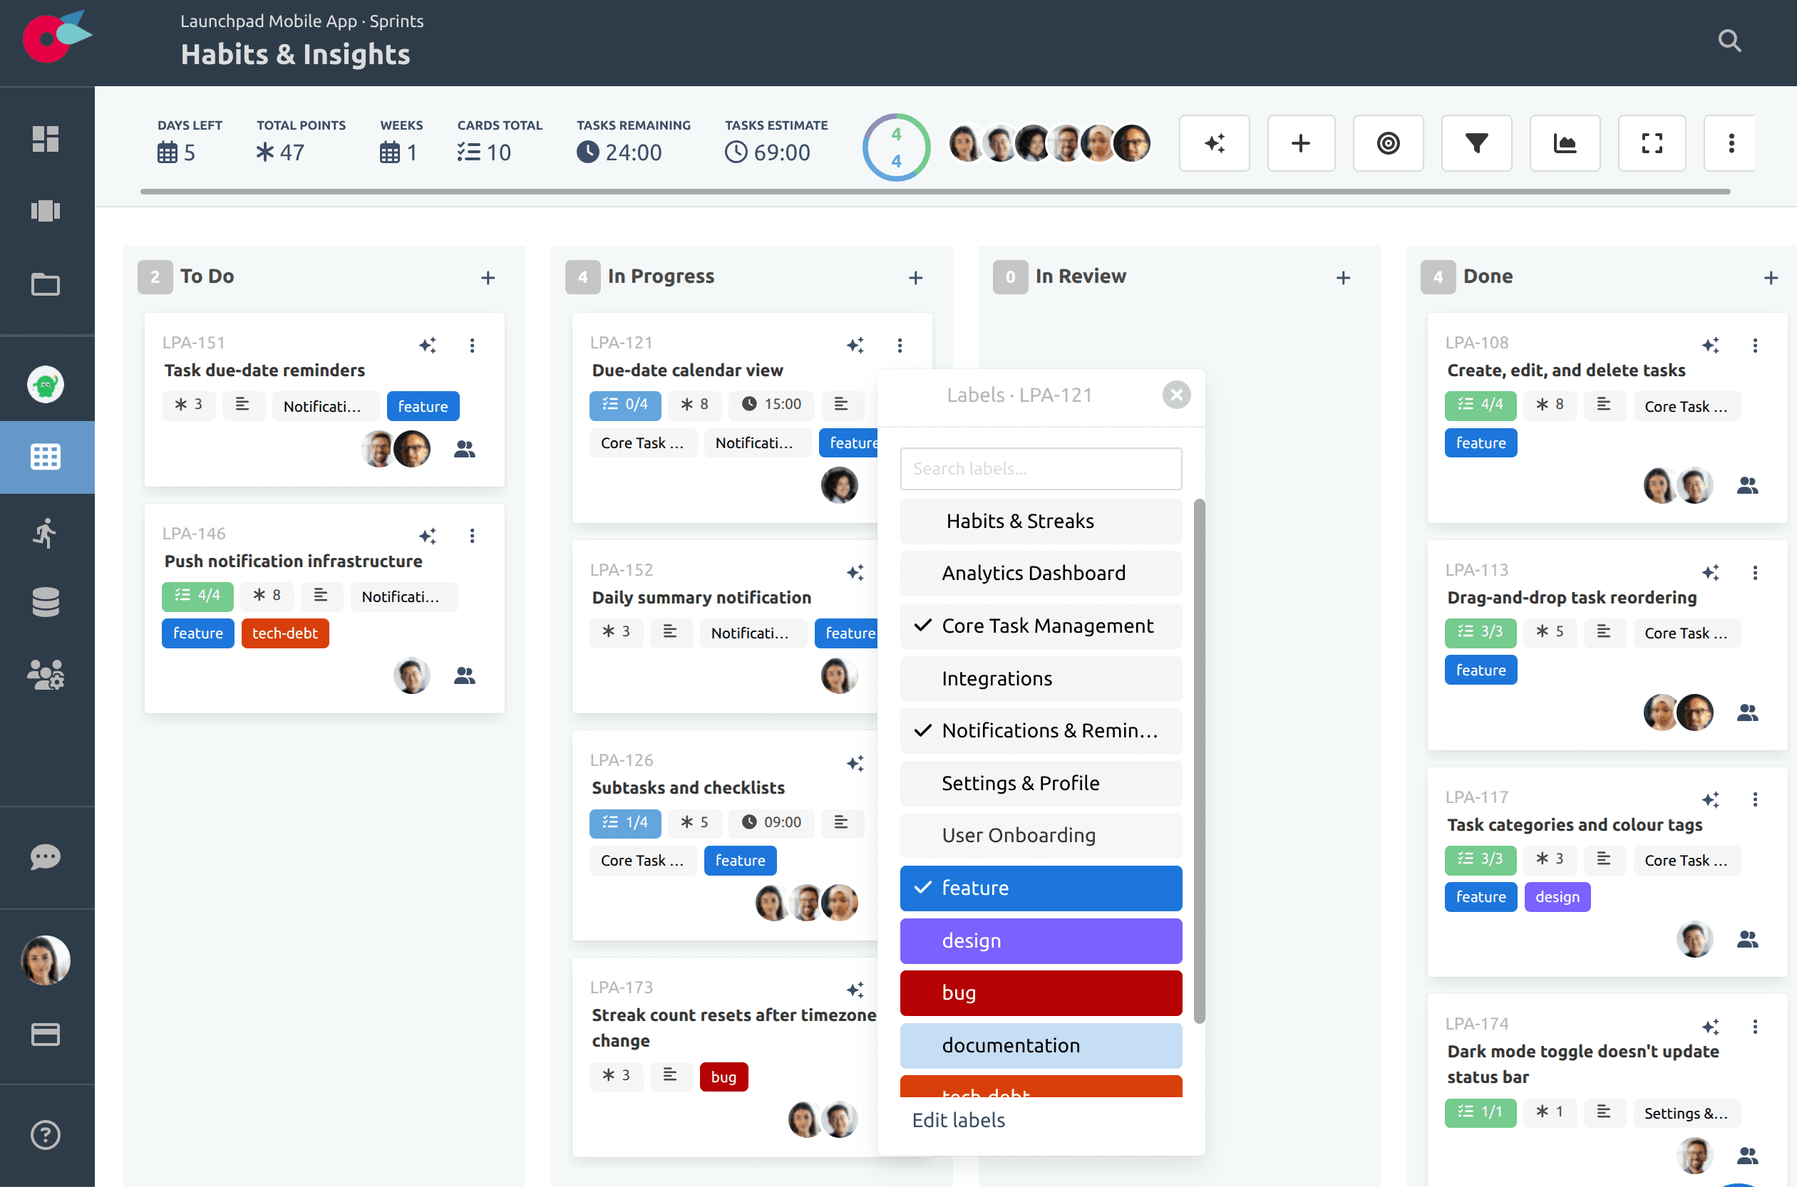1797x1187 pixels.
Task: Expand the assignee list on LPA-146
Action: pyautogui.click(x=465, y=676)
